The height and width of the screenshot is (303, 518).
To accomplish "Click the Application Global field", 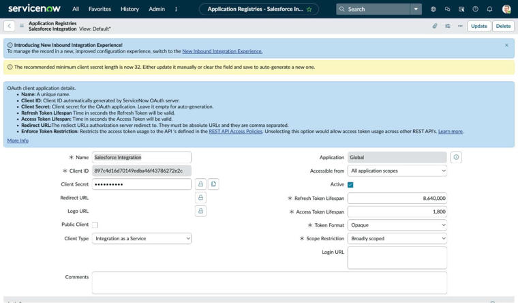I will [397, 158].
